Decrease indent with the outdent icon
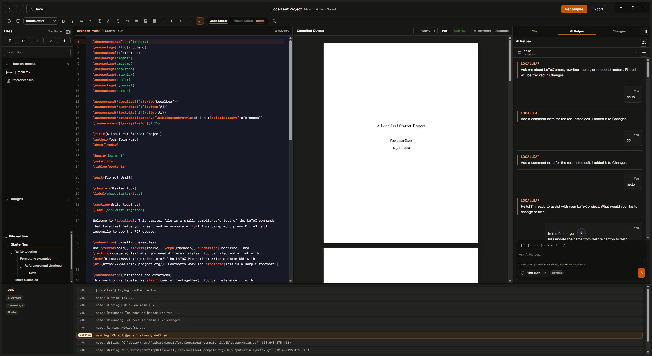The image size is (652, 356). [x=182, y=21]
